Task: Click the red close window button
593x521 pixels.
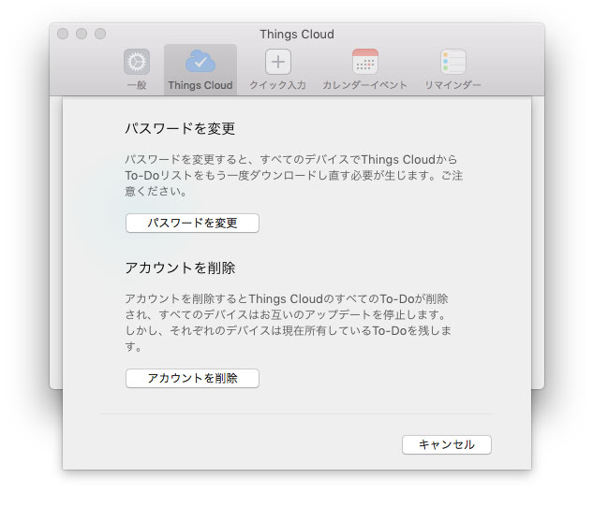Action: pyautogui.click(x=63, y=34)
